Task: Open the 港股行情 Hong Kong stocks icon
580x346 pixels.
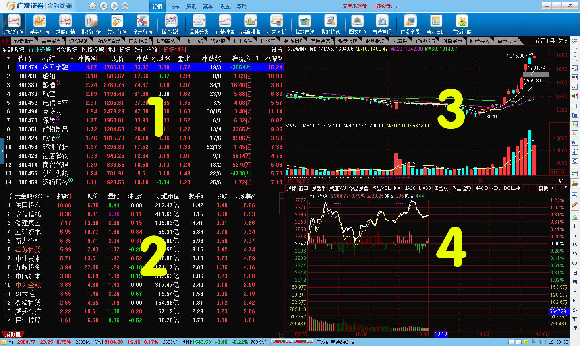Action: coord(65,25)
